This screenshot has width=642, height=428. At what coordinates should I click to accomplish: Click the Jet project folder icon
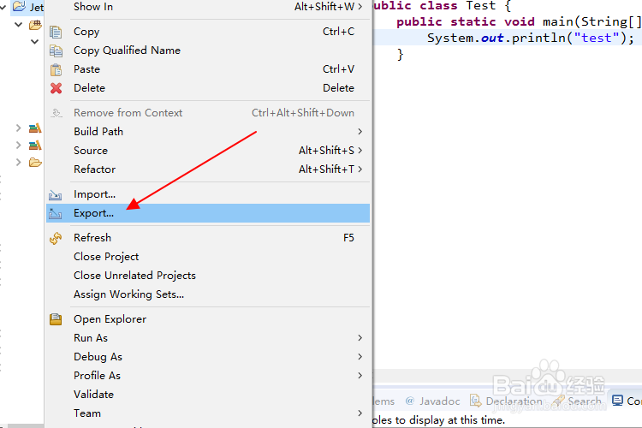pyautogui.click(x=19, y=6)
